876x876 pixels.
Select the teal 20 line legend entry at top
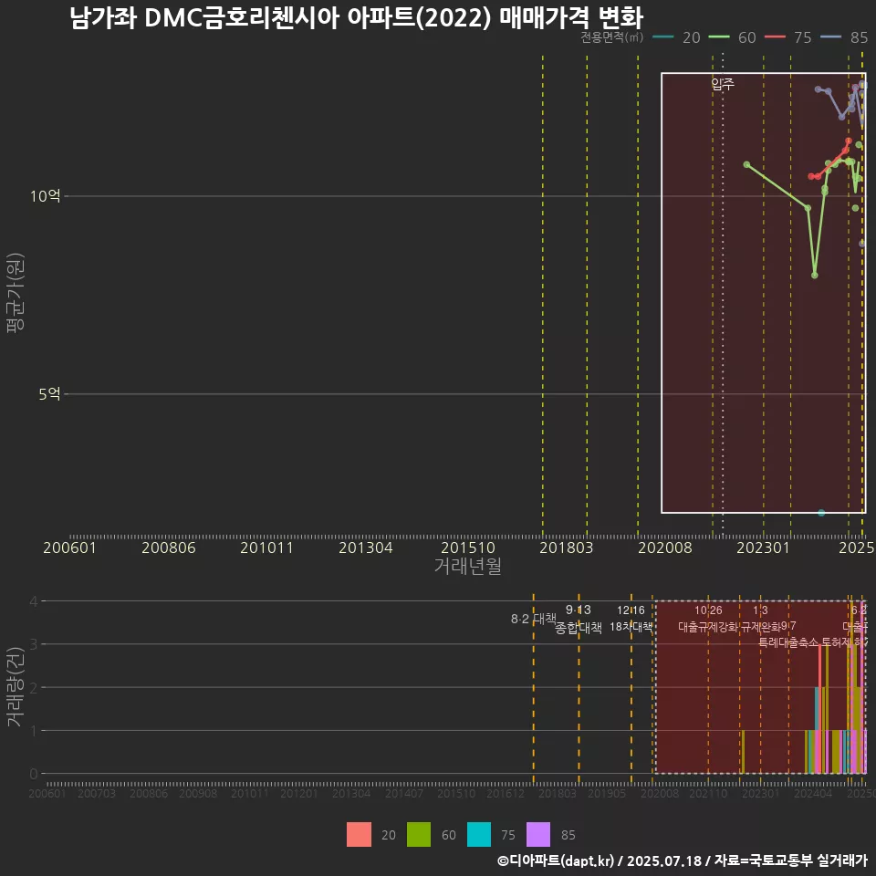pos(676,37)
